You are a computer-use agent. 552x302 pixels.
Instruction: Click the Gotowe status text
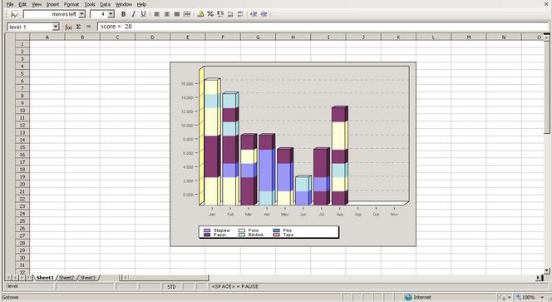(10, 297)
